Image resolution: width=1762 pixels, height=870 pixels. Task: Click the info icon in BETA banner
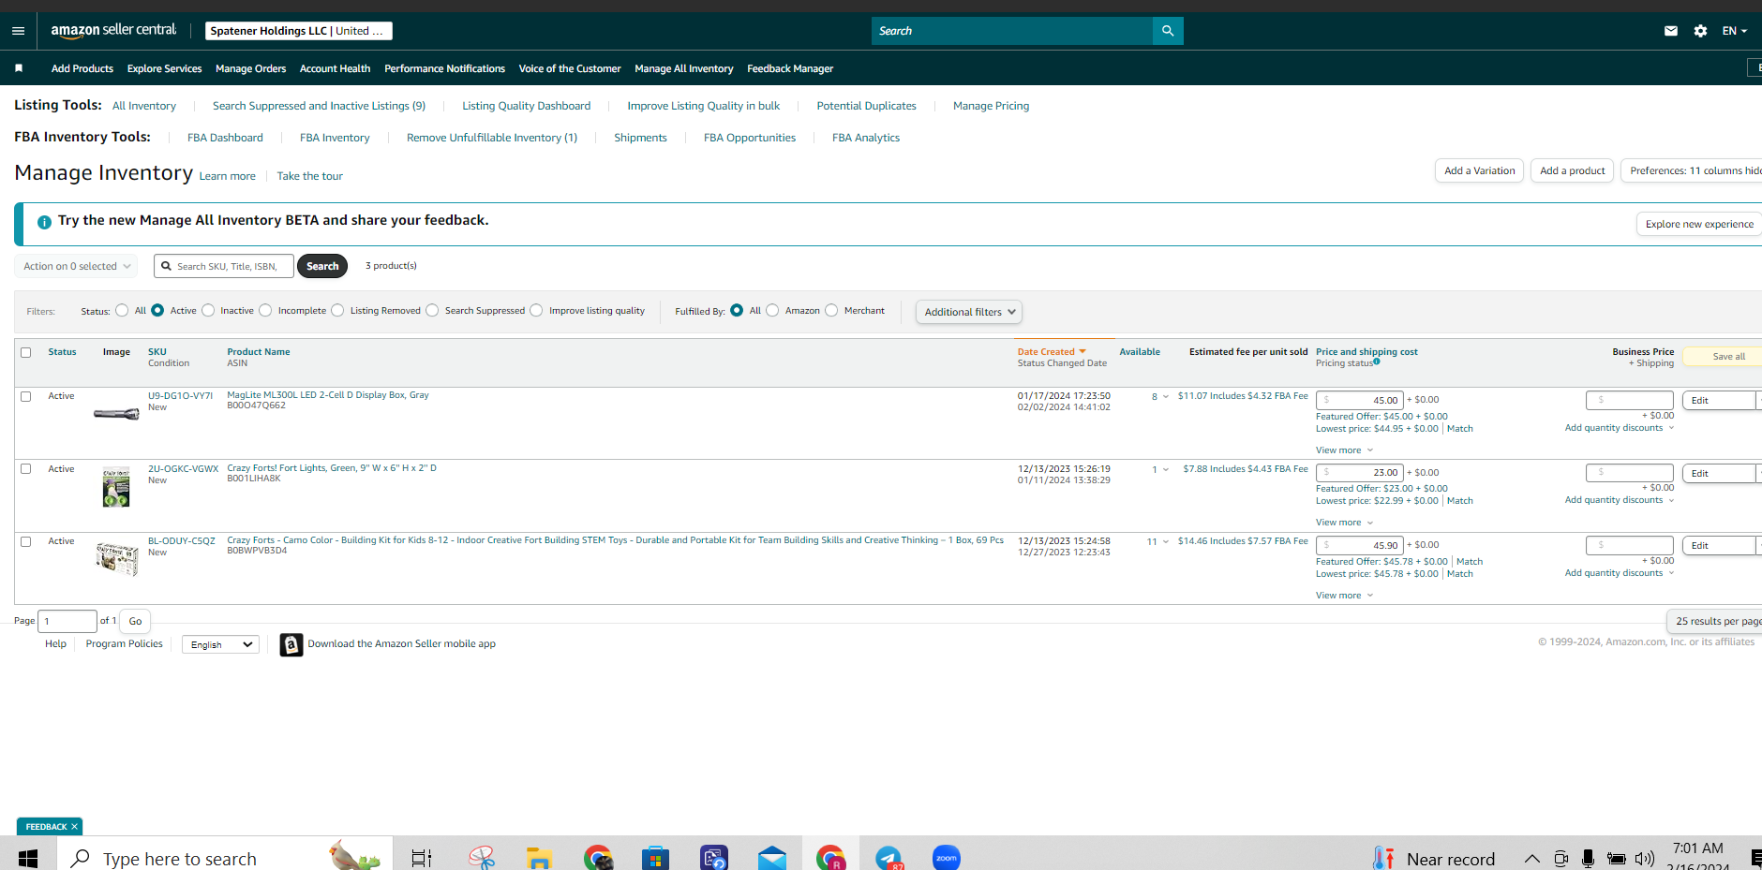tap(44, 222)
